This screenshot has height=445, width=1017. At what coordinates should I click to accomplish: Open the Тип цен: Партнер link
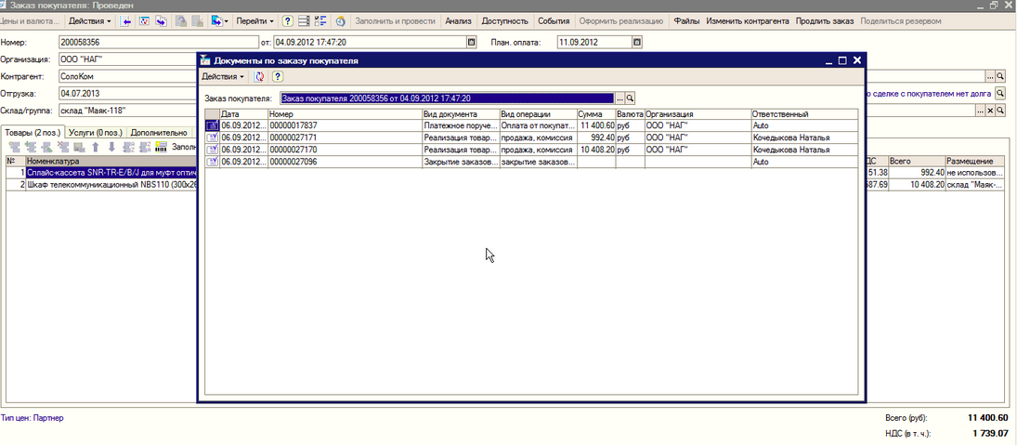click(33, 418)
